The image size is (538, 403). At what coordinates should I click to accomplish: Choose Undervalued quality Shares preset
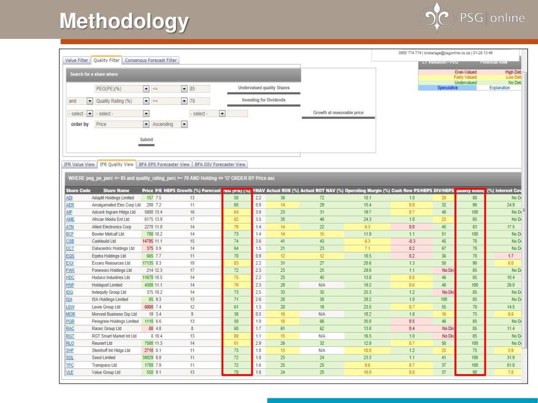pyautogui.click(x=264, y=88)
